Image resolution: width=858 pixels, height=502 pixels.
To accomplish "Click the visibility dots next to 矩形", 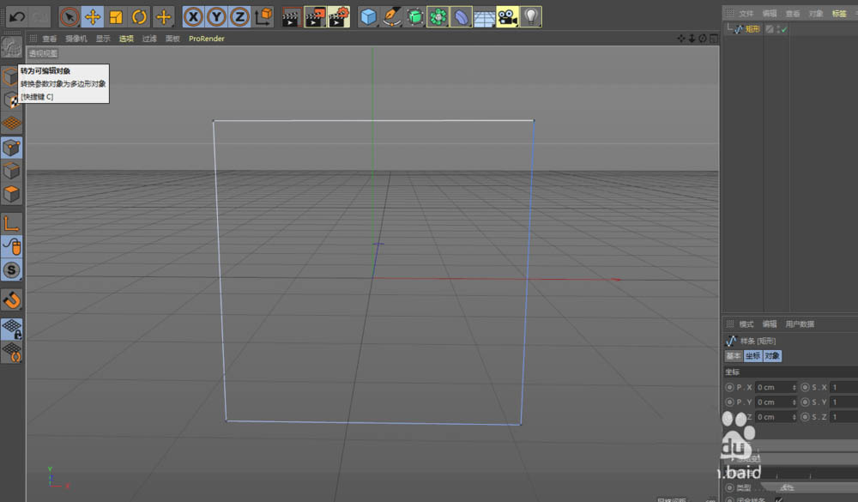I will click(778, 28).
